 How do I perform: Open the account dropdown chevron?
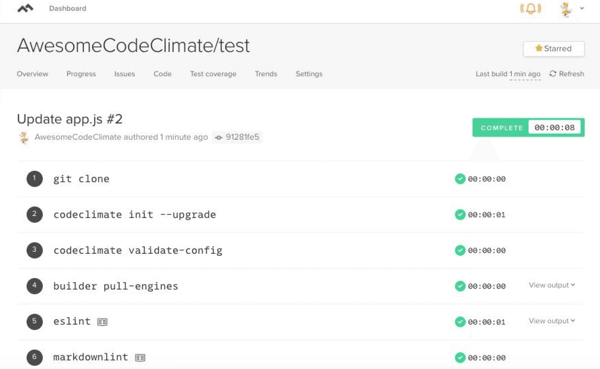click(x=581, y=9)
